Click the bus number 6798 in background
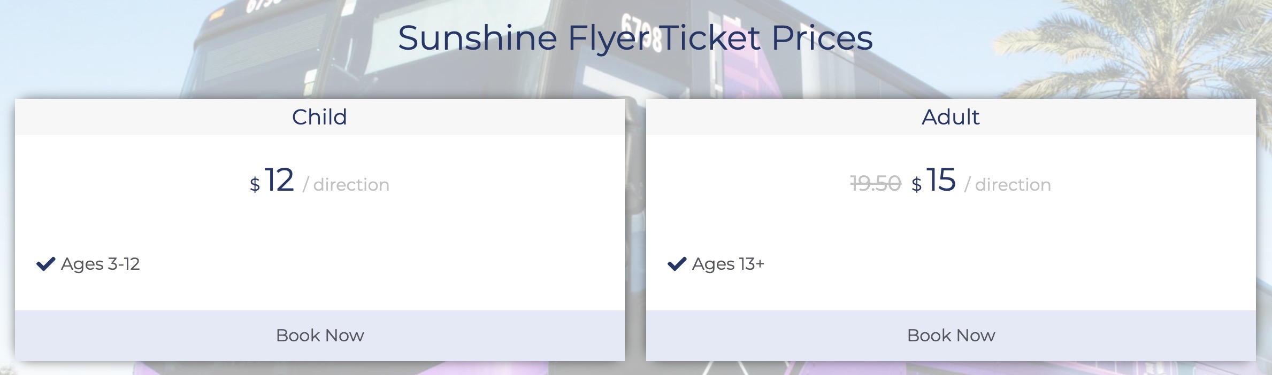 [642, 32]
